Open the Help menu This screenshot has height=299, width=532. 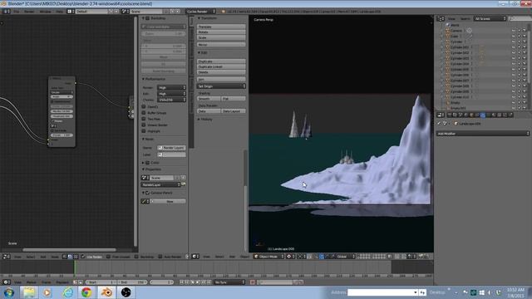click(59, 11)
